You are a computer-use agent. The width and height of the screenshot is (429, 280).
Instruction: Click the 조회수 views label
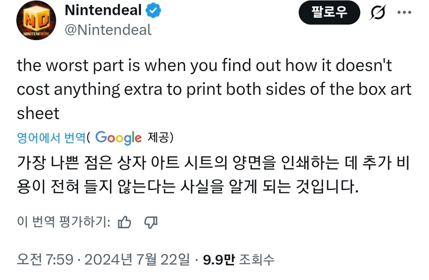(257, 260)
